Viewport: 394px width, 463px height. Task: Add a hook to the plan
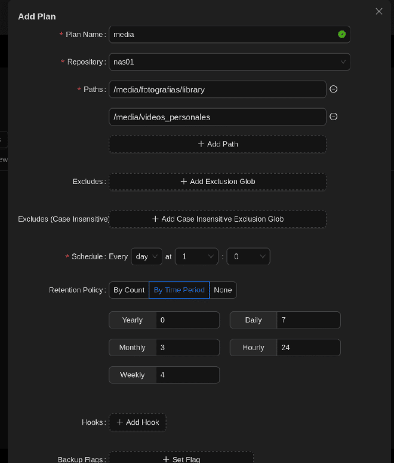coord(137,422)
